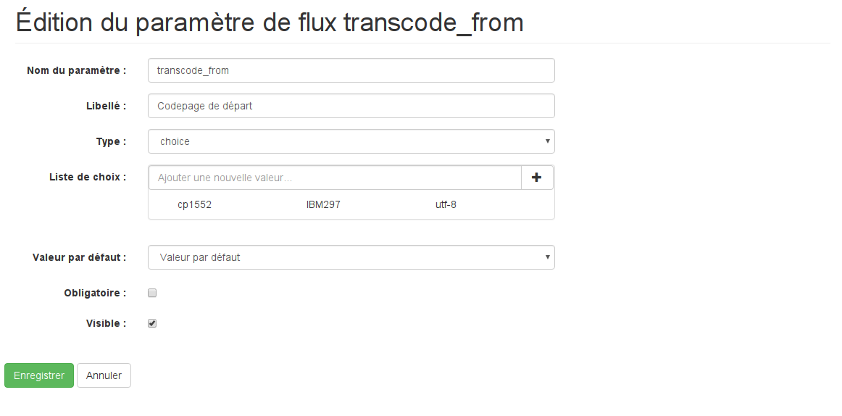Click the plus icon to add value
842x416 pixels.
(536, 178)
